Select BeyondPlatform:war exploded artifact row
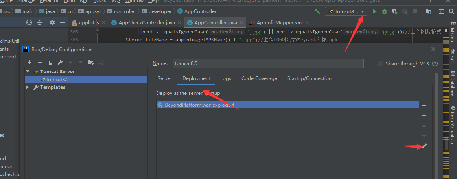 click(x=287, y=105)
